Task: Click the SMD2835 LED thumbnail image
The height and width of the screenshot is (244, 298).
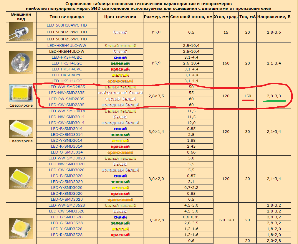Action: click(21, 93)
